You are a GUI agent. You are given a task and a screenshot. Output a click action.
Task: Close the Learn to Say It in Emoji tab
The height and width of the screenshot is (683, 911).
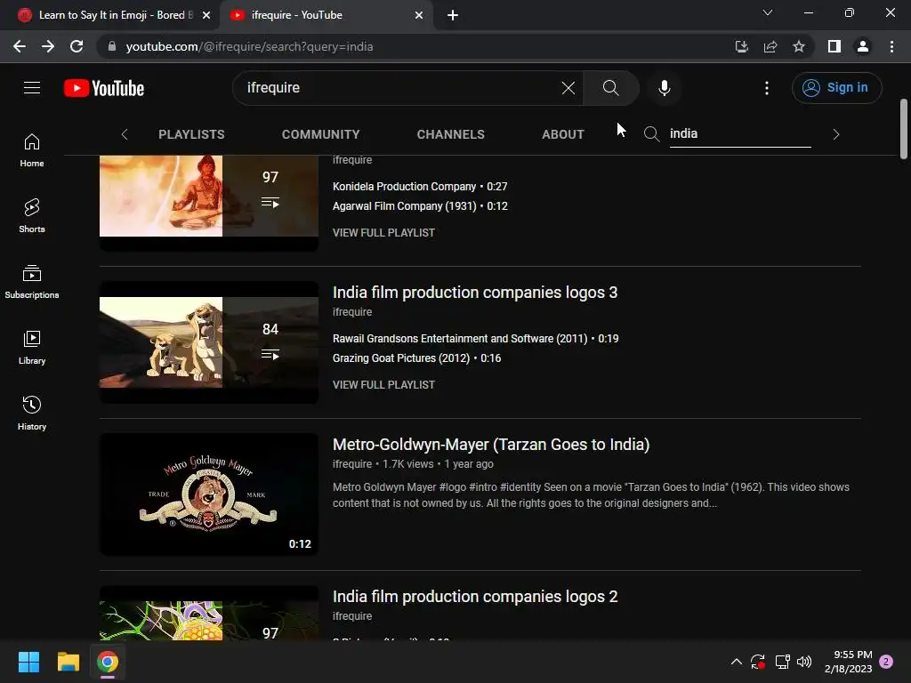click(206, 15)
